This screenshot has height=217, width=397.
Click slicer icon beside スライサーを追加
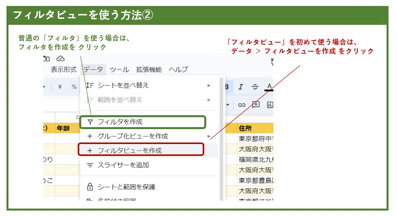(x=90, y=165)
